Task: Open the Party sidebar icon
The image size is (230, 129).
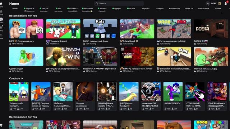Action: click(1, 27)
